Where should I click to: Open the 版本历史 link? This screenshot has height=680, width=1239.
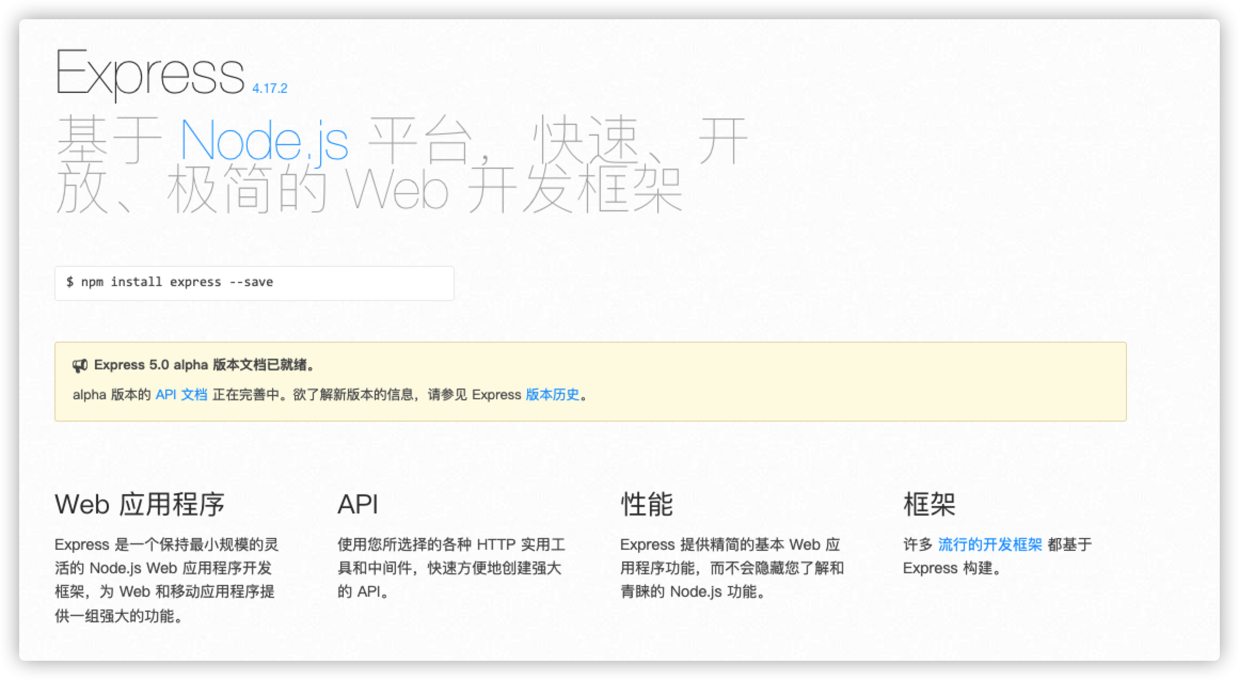tap(552, 394)
